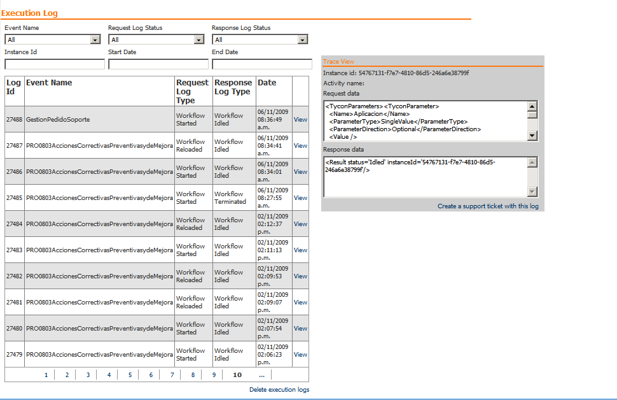View log entry 27488 details
Image resolution: width=617 pixels, height=400 pixels.
(300, 119)
